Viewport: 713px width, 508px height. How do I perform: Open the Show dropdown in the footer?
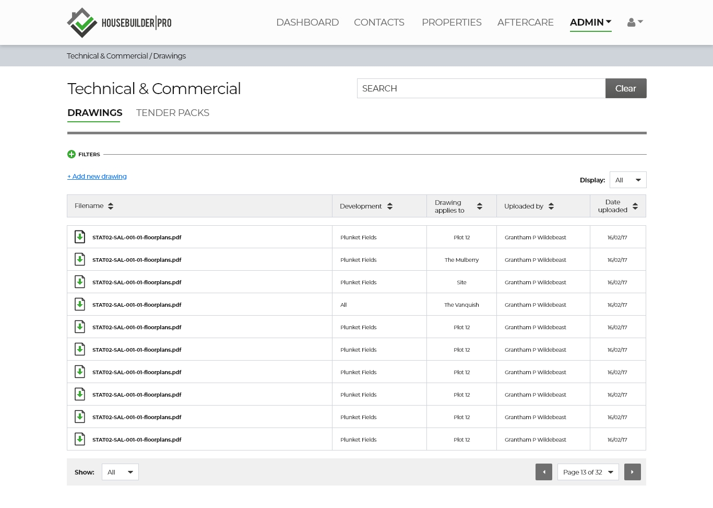click(120, 472)
